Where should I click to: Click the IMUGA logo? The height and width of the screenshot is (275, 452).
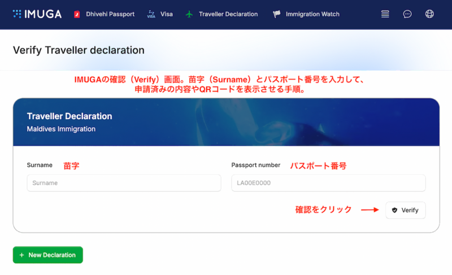click(37, 14)
